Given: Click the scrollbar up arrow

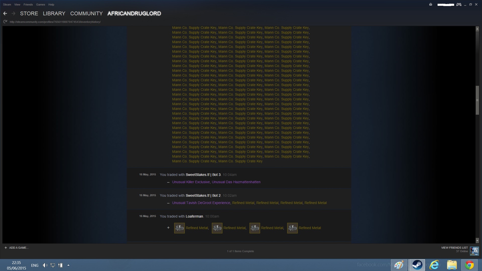Looking at the screenshot, I should click(x=477, y=29).
